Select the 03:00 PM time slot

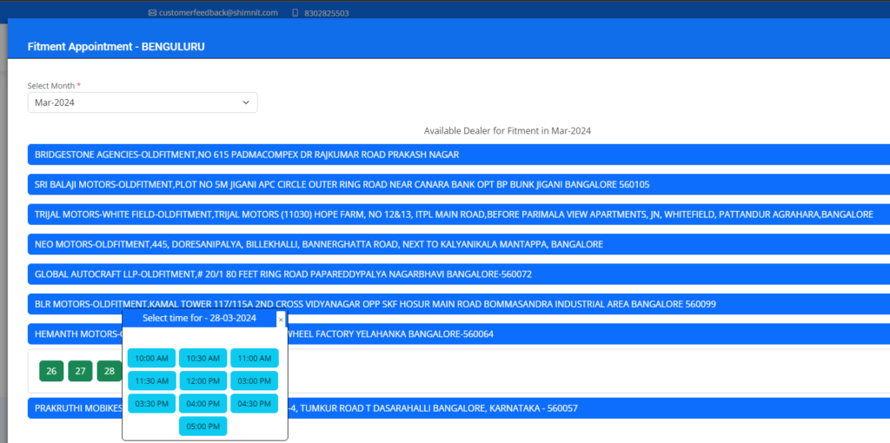255,380
